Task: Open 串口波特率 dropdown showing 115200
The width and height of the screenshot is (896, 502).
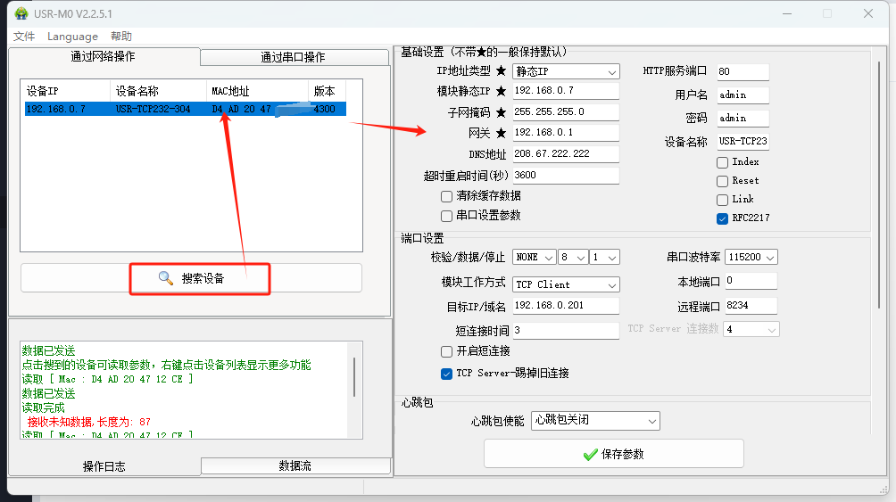Action: pyautogui.click(x=751, y=257)
